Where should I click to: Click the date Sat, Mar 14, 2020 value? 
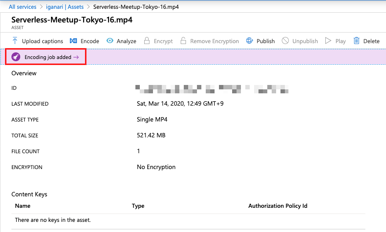(x=180, y=103)
